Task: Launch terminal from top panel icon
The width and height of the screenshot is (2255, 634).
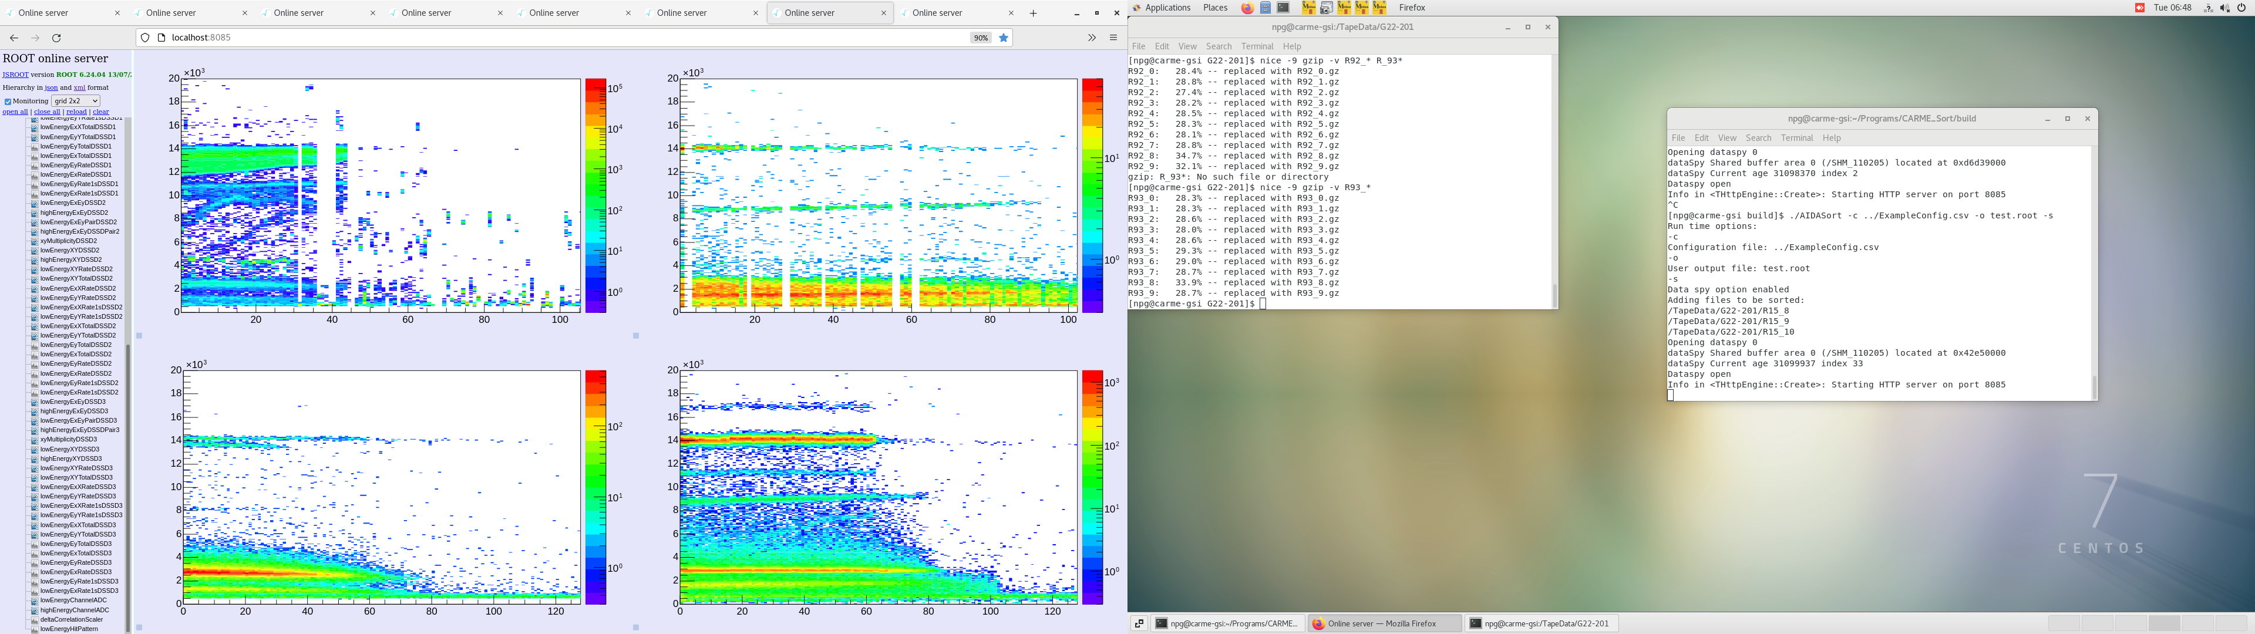Action: pos(1283,8)
